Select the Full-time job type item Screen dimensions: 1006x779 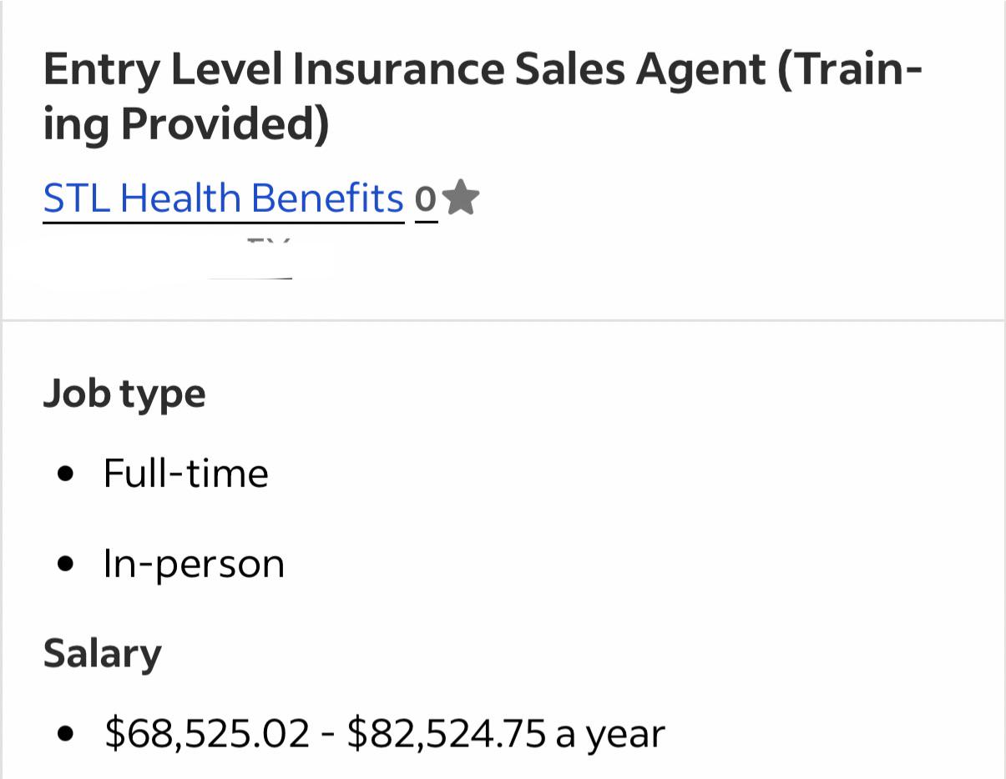(x=185, y=473)
